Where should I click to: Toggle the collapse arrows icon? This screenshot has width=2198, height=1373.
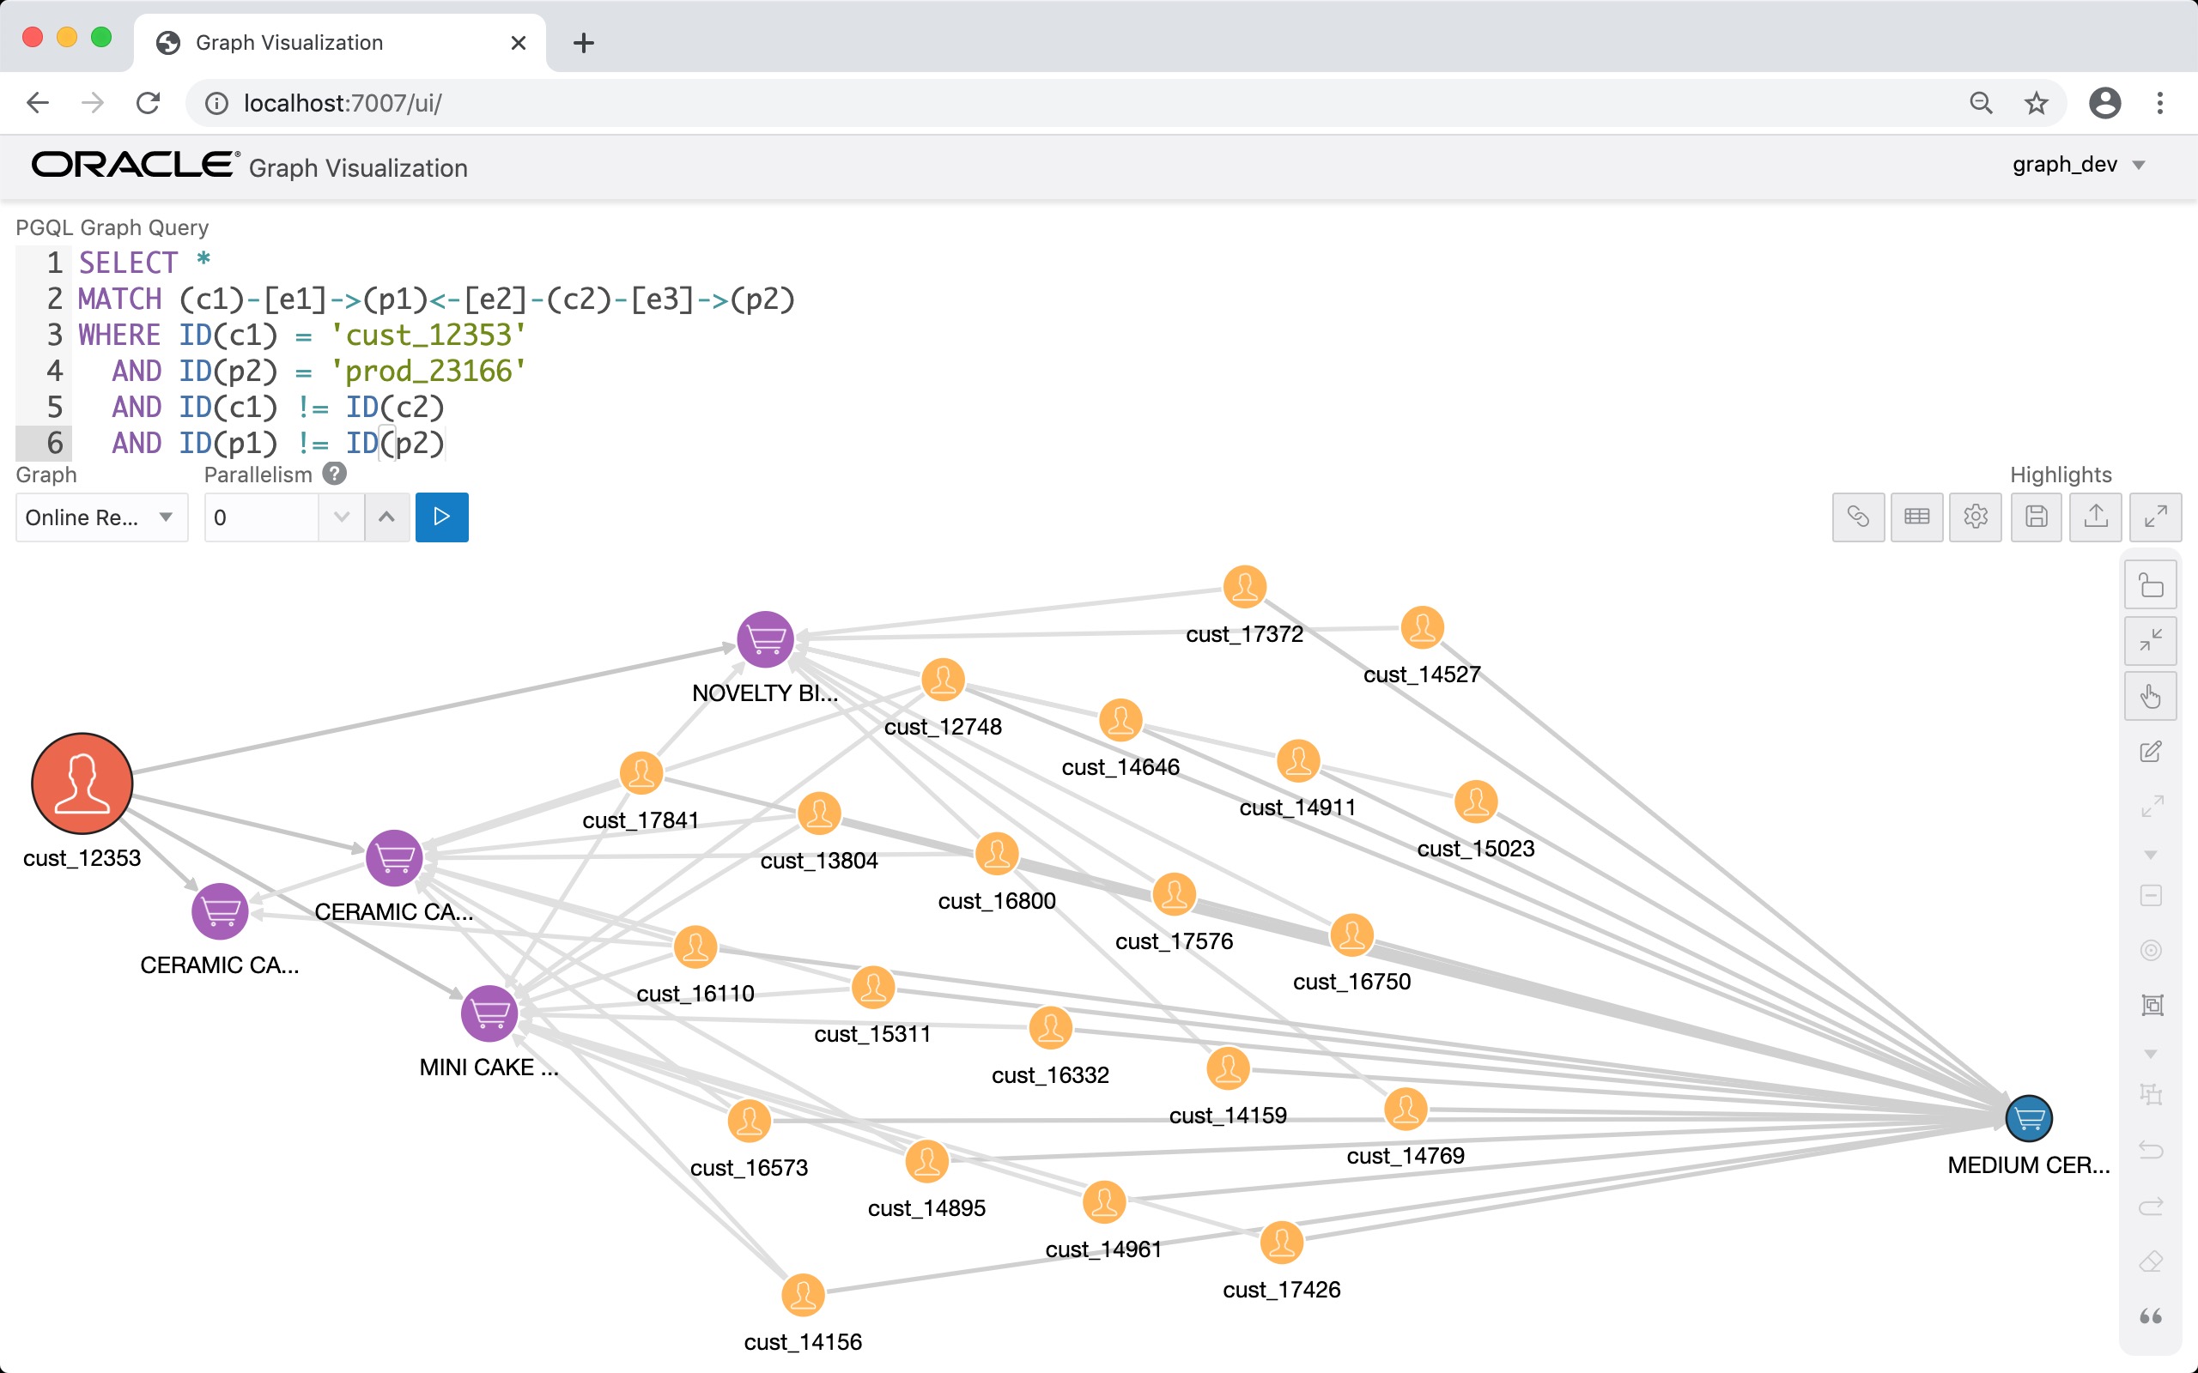coord(2151,640)
